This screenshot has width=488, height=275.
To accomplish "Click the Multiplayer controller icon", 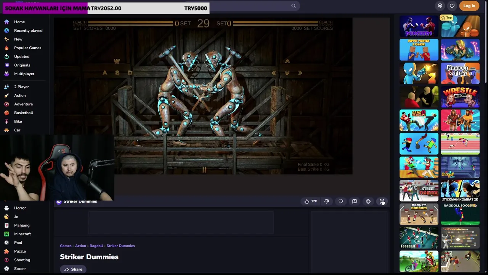I will 6,74.
